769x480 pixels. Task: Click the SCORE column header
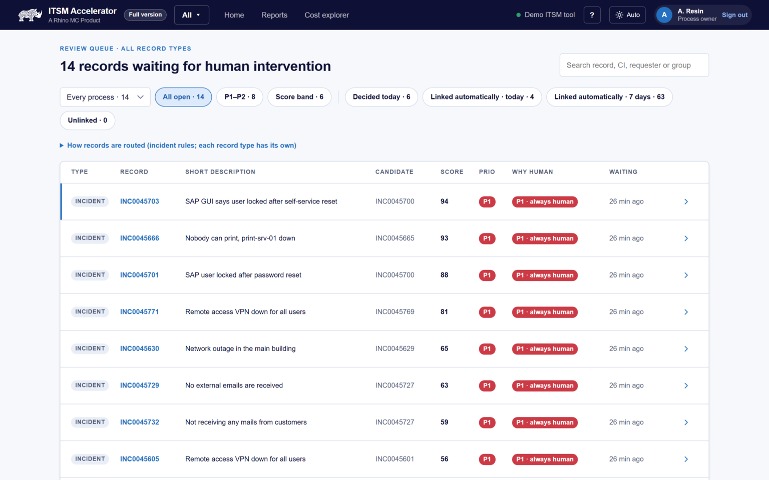pos(452,172)
